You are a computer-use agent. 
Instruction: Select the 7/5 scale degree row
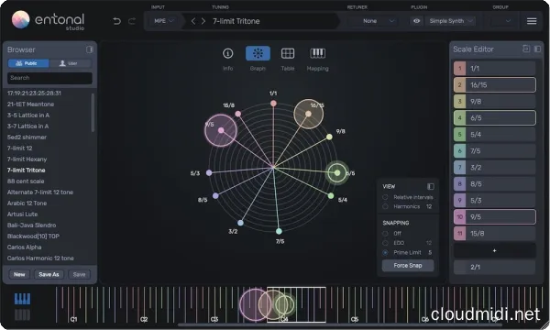(x=495, y=151)
